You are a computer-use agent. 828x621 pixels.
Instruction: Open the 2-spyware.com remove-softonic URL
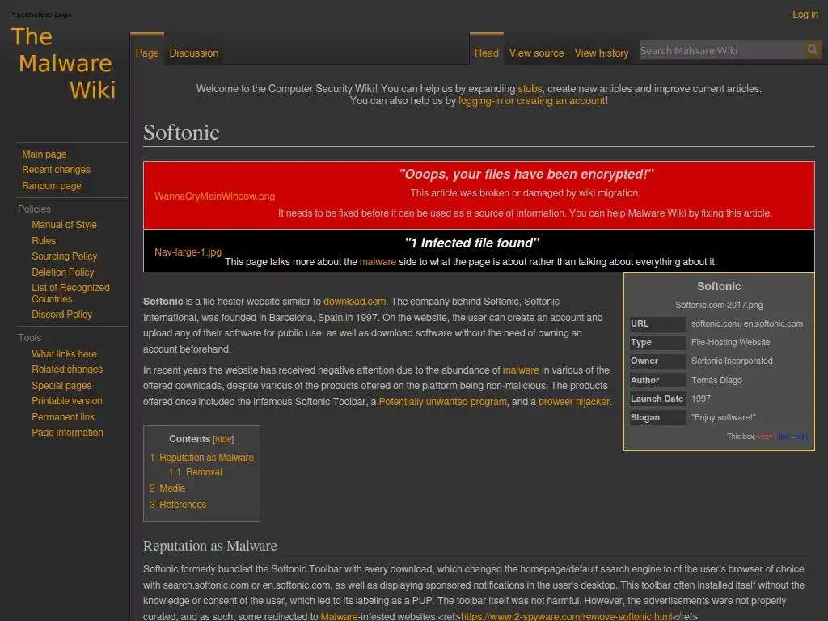pyautogui.click(x=566, y=616)
